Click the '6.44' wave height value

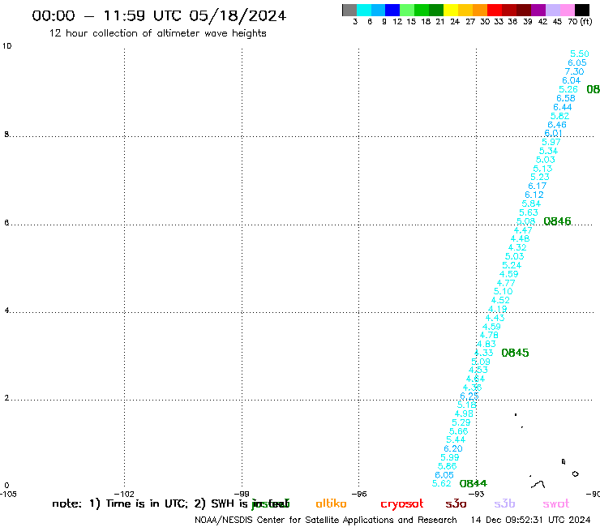click(563, 107)
